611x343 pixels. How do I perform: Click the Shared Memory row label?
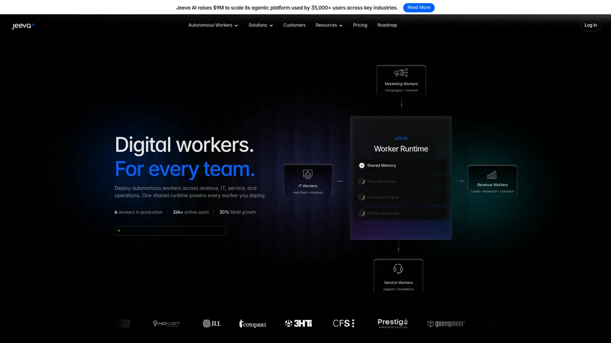pos(381,165)
